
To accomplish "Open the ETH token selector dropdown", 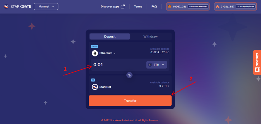I will pos(157,65).
